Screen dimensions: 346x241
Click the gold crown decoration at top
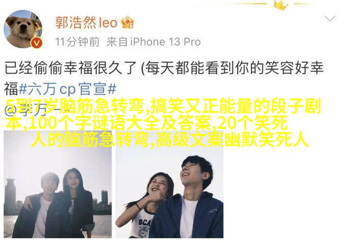[280, 5]
